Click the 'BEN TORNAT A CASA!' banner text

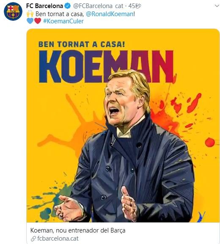82,44
